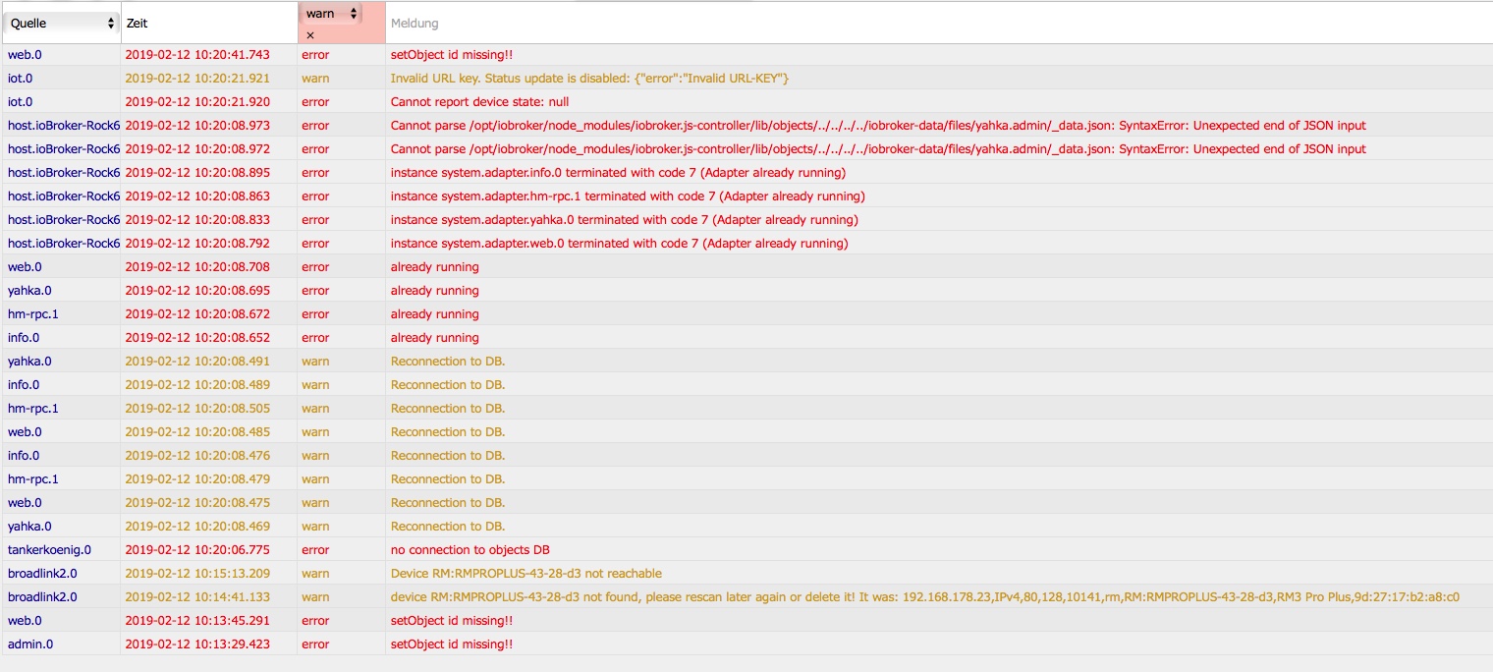Select 'system.adapter.hm-rpc.1 terminated' error message
This screenshot has width=1493, height=672.
(x=628, y=196)
